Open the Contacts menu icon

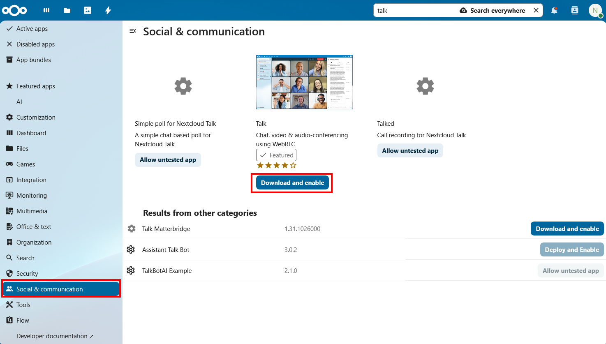(575, 10)
